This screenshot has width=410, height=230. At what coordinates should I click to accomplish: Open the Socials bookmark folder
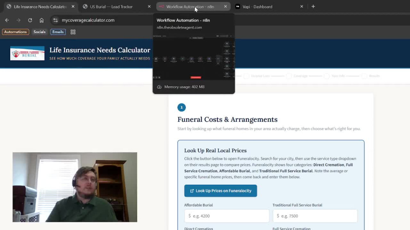tap(39, 32)
